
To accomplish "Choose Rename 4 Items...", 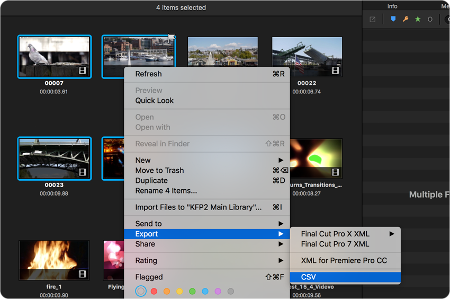I will click(x=207, y=191).
